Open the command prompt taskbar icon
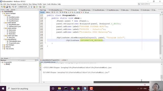Screen dimensions: 163x91 tap(66, 88)
